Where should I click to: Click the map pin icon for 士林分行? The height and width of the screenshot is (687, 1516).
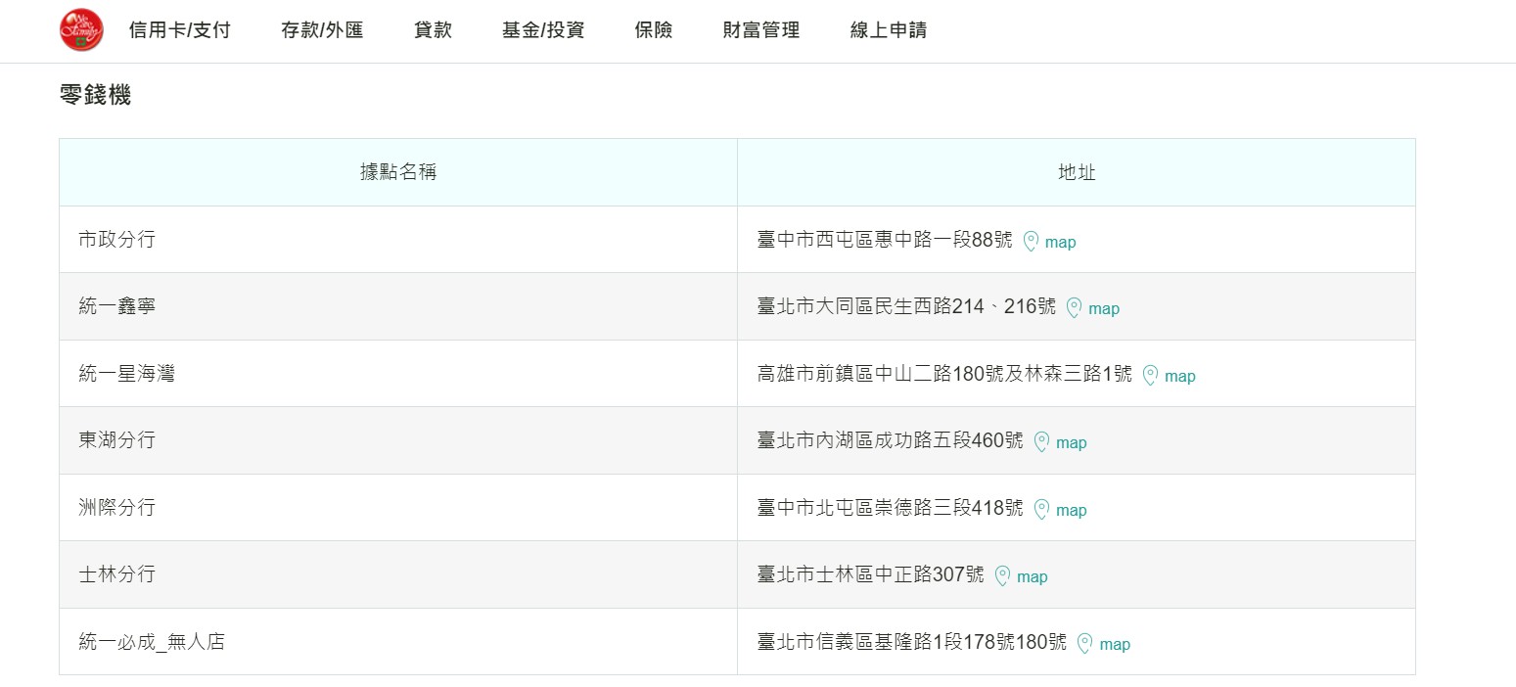1002,576
